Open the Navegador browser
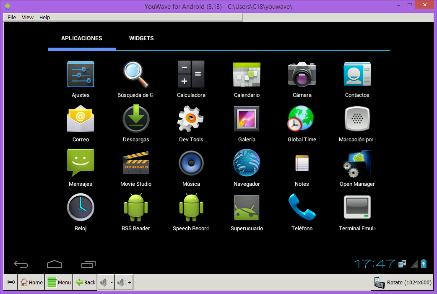Screen dimensions: 437x294 247,163
